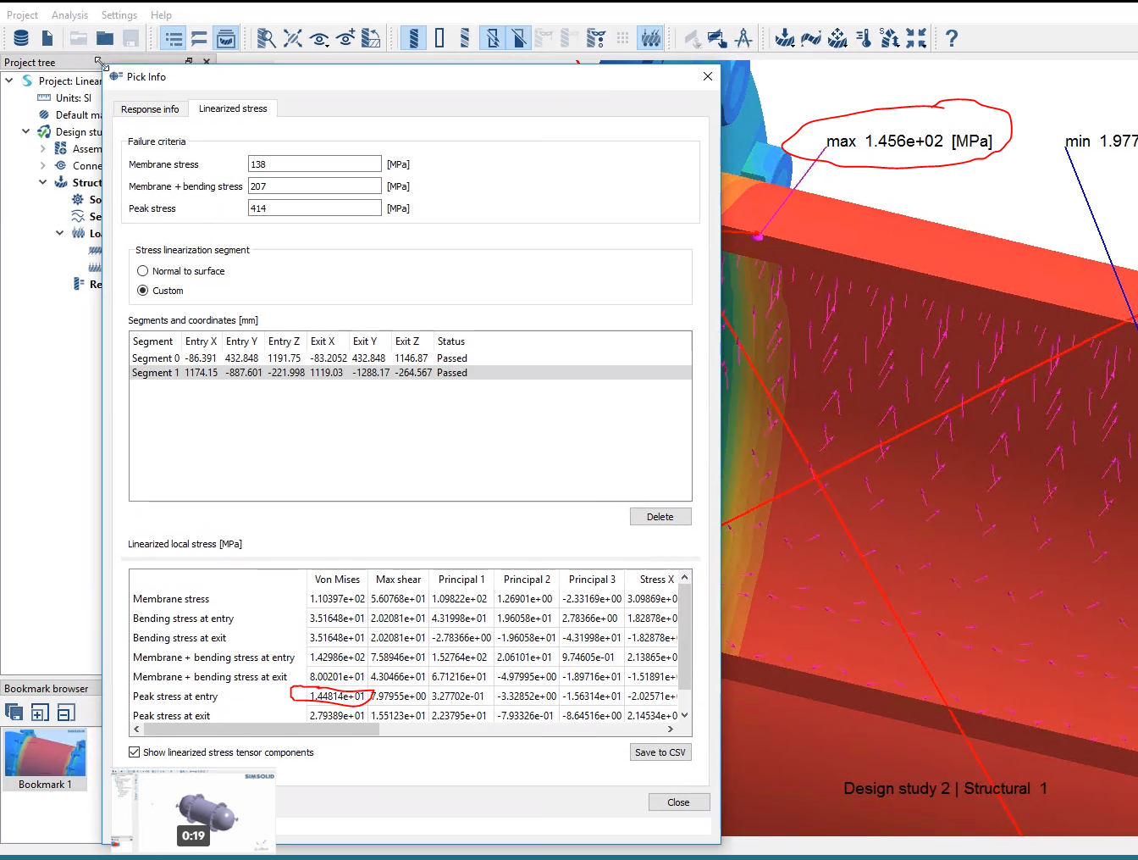The width and height of the screenshot is (1138, 860).
Task: Click the four-arrow move icon in toolbar
Action: [x=837, y=38]
